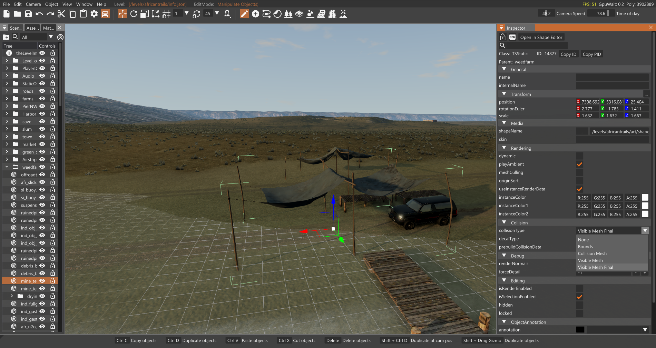Image resolution: width=656 pixels, height=348 pixels.
Task: Toggle world/local axis alignment icon
Action: [x=156, y=14]
